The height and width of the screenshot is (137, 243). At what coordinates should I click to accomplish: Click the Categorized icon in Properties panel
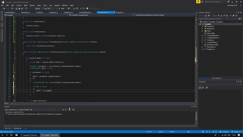(200, 88)
